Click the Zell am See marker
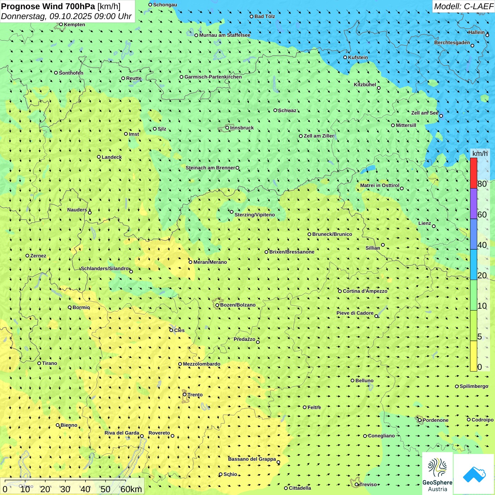Viewport: 495px width, 495px height. [441, 116]
